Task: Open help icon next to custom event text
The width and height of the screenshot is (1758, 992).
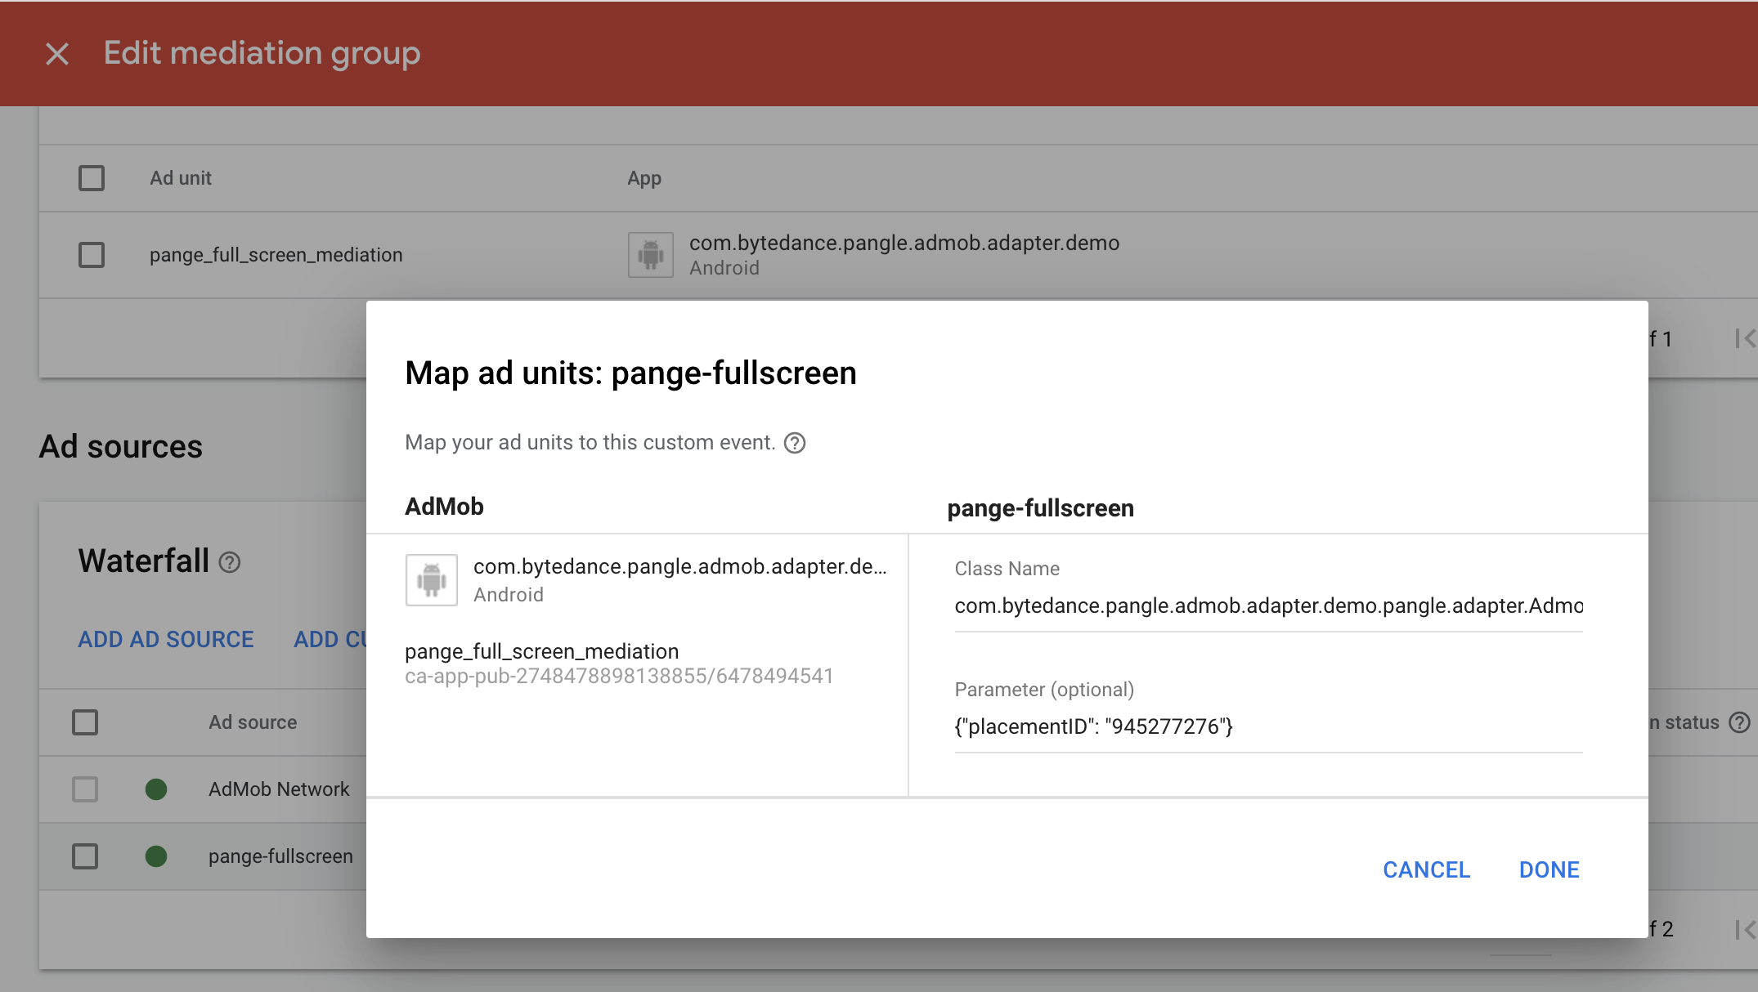Action: 795,443
